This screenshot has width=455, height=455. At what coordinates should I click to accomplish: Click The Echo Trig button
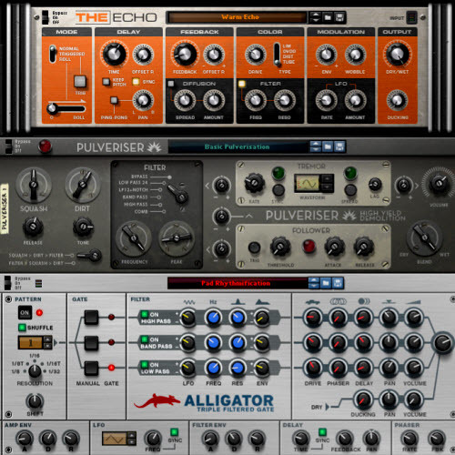click(80, 81)
